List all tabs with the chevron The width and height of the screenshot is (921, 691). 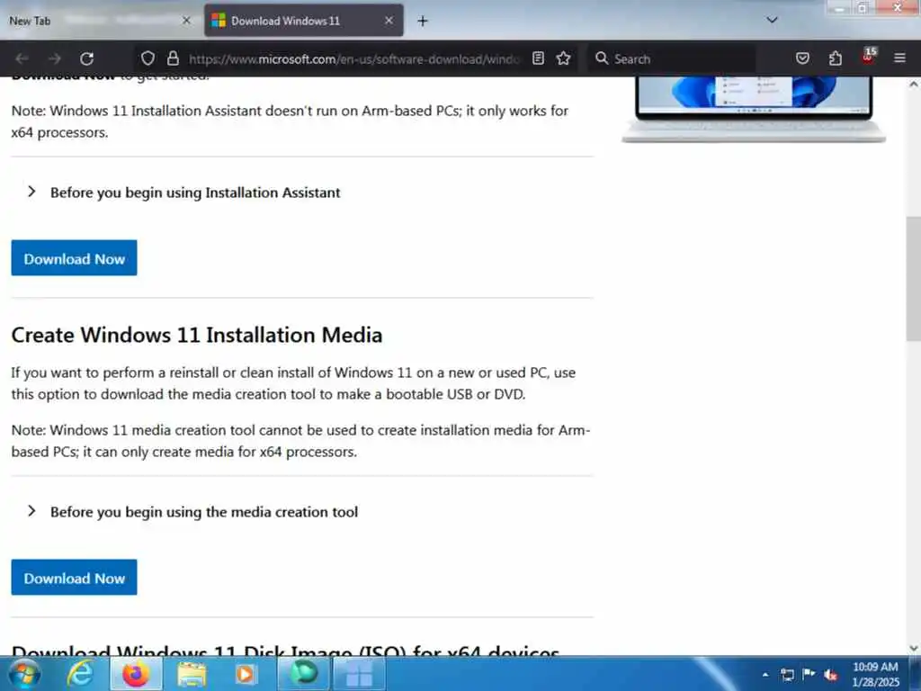pos(772,20)
